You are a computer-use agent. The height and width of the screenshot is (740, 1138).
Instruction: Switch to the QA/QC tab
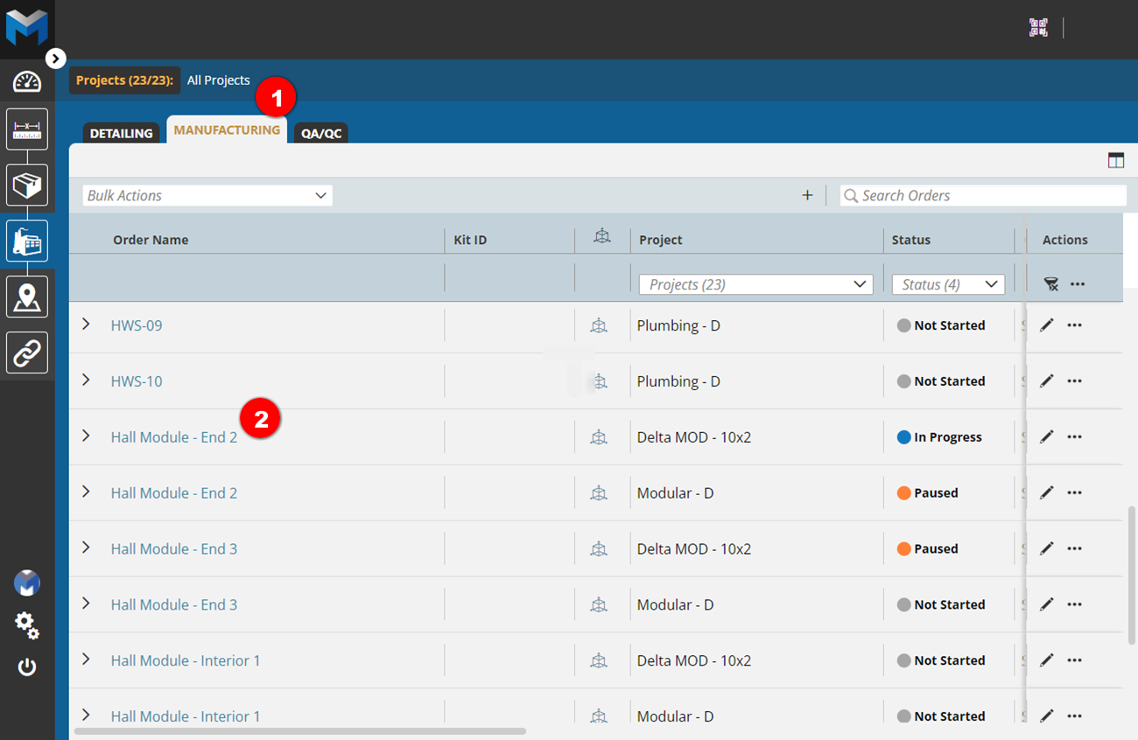coord(320,133)
